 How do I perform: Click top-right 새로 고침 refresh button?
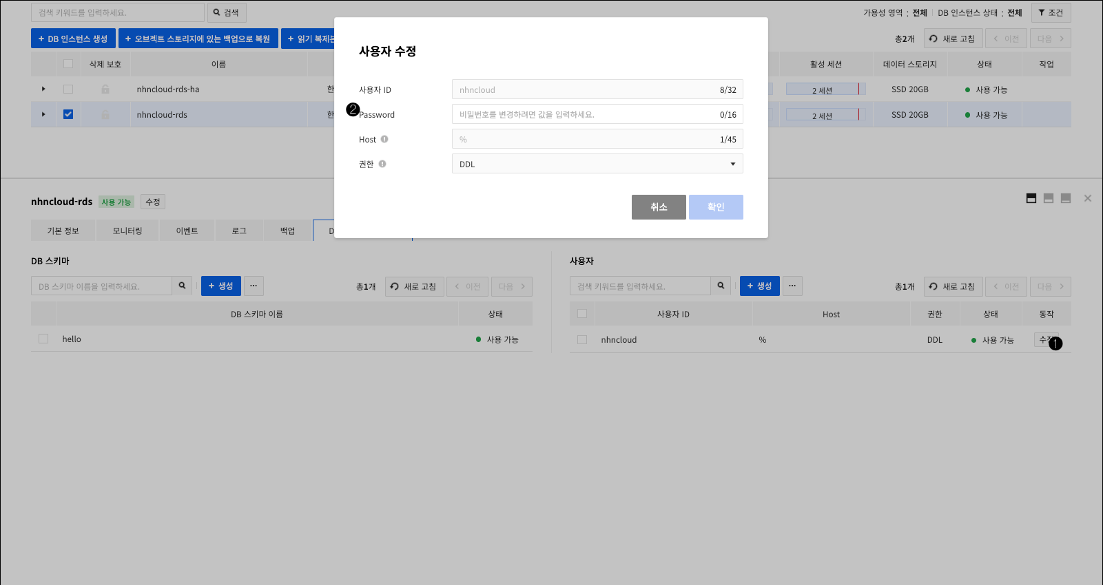point(953,39)
